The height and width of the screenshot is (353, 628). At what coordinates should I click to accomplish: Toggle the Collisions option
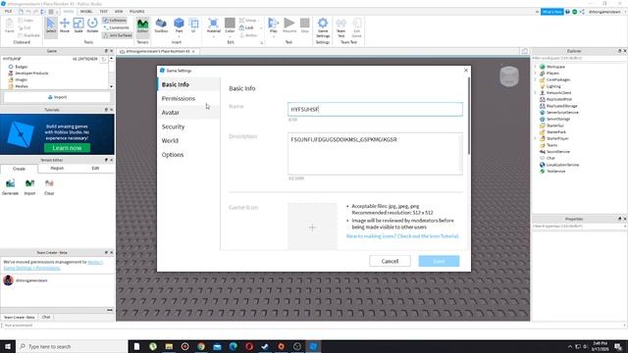tap(115, 20)
